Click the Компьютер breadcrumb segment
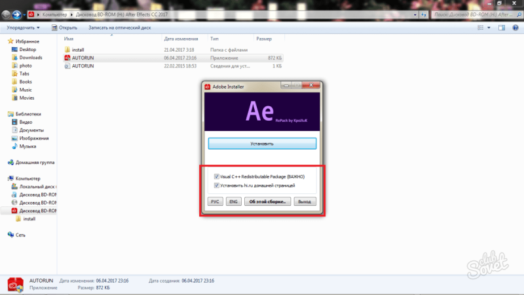 pyautogui.click(x=54, y=14)
